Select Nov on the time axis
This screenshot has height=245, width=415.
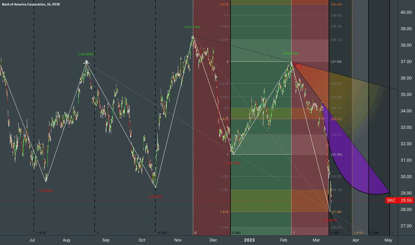[x=178, y=240]
